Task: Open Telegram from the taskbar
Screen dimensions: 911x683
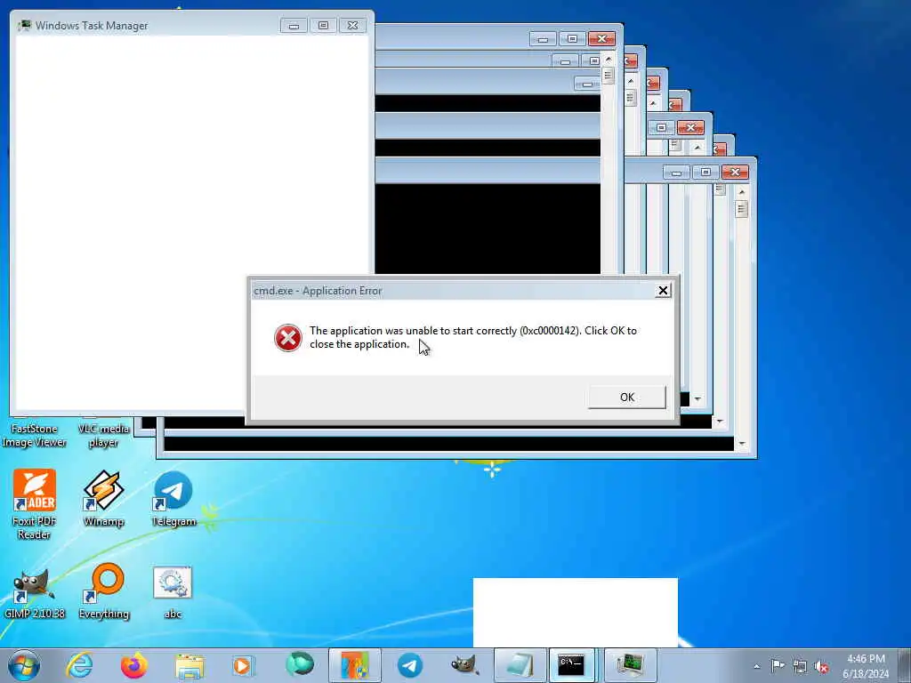Action: 409,665
